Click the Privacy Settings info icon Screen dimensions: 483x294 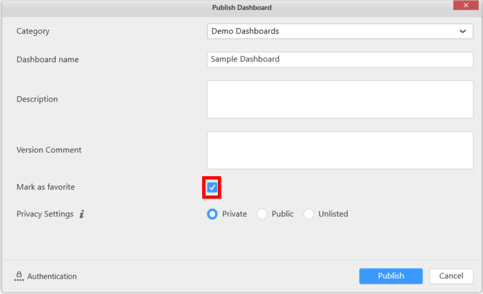(x=82, y=214)
